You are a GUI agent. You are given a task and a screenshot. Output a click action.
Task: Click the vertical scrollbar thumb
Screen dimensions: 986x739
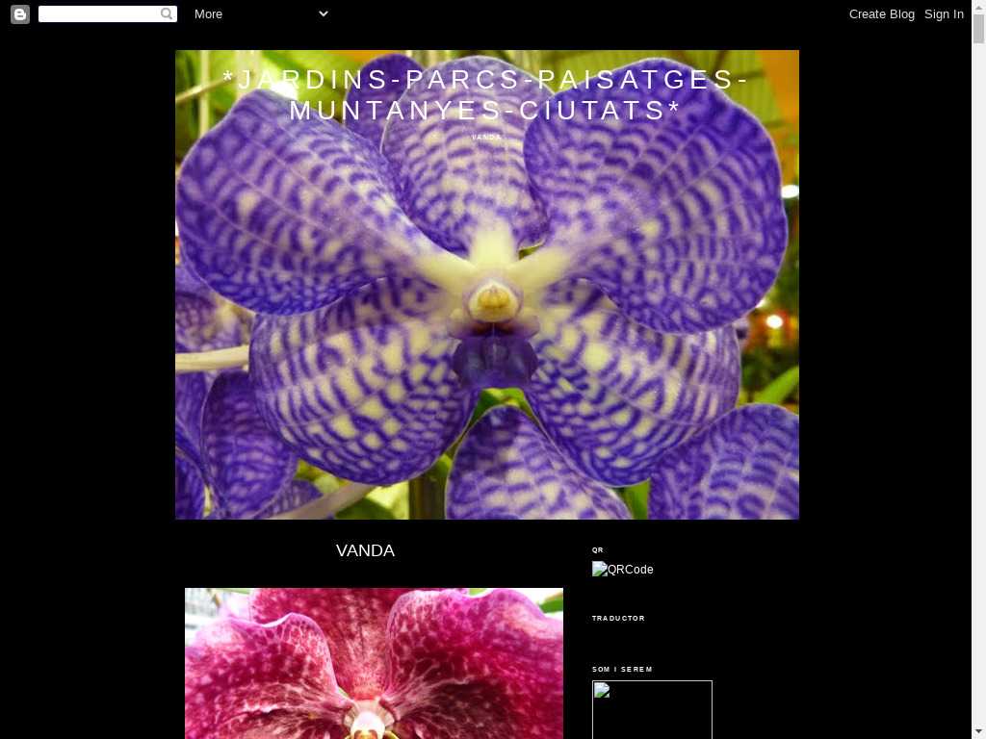pos(978,29)
